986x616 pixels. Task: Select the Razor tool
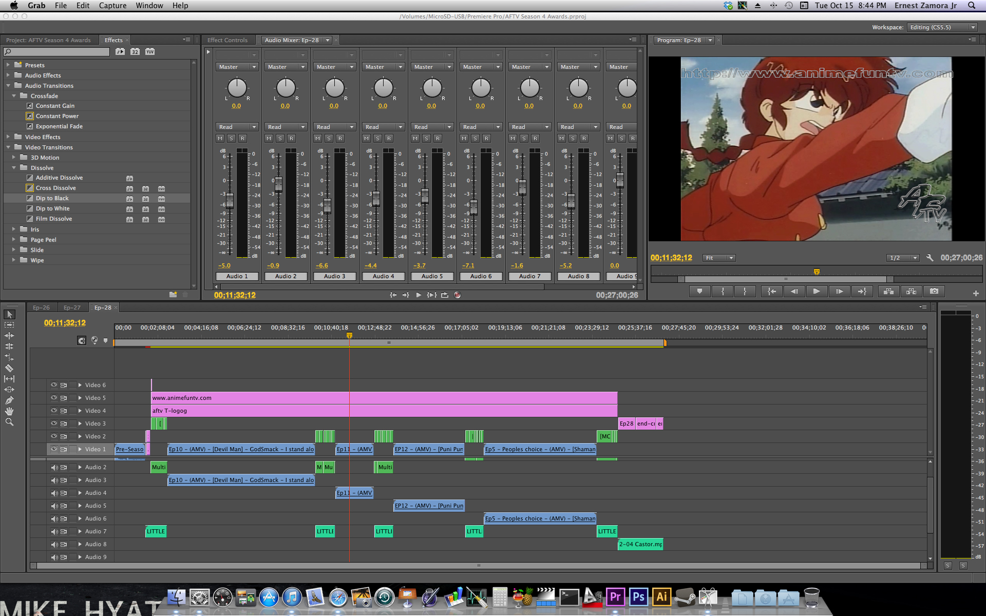(9, 368)
